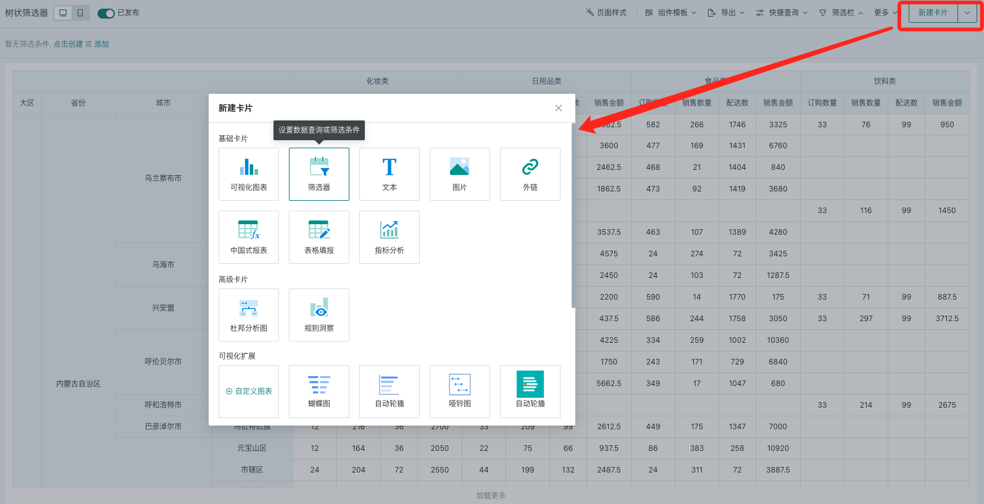The width and height of the screenshot is (984, 504).
Task: Click the dialog's vertical scrollbar
Action: 573,216
